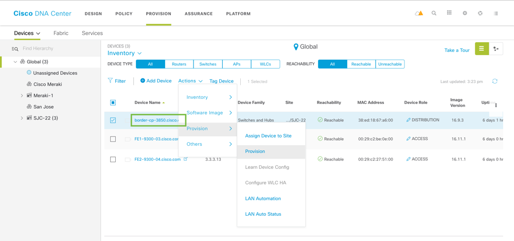
Task: Open the search magnifier in header
Action: pos(434,13)
